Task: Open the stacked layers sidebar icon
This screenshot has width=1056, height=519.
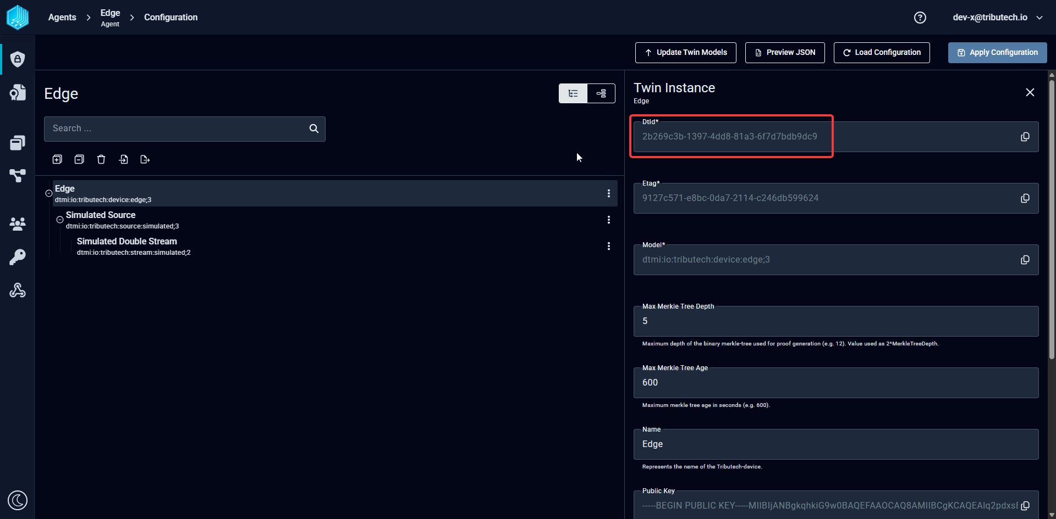Action: [x=18, y=143]
